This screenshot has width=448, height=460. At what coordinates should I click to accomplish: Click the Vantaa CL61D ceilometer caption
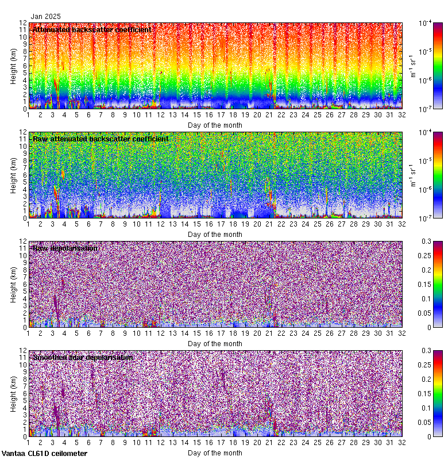(44, 454)
